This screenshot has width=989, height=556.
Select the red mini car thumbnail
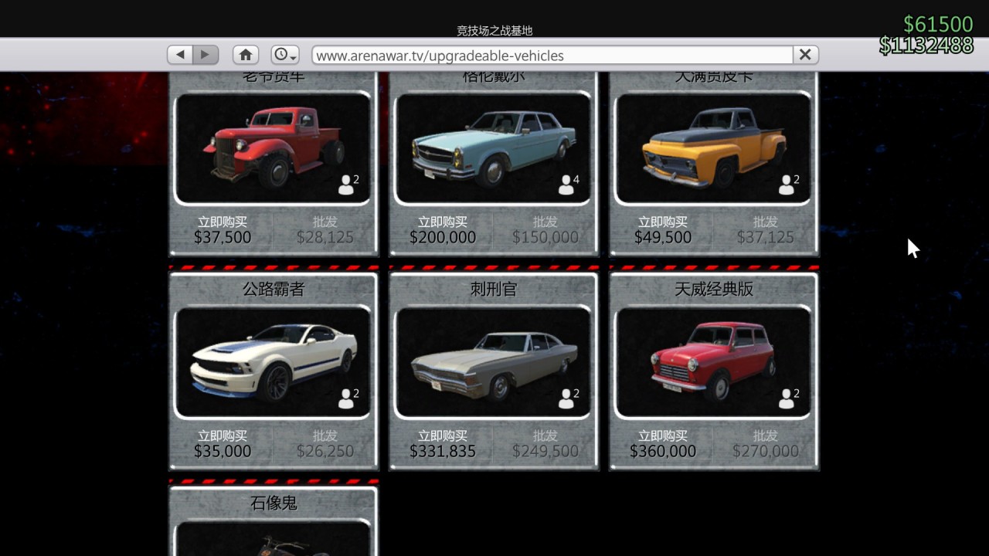click(714, 362)
